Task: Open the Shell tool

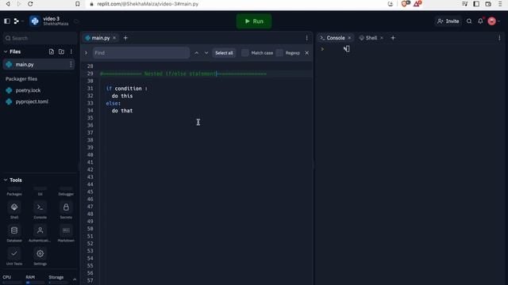Action: point(14,211)
